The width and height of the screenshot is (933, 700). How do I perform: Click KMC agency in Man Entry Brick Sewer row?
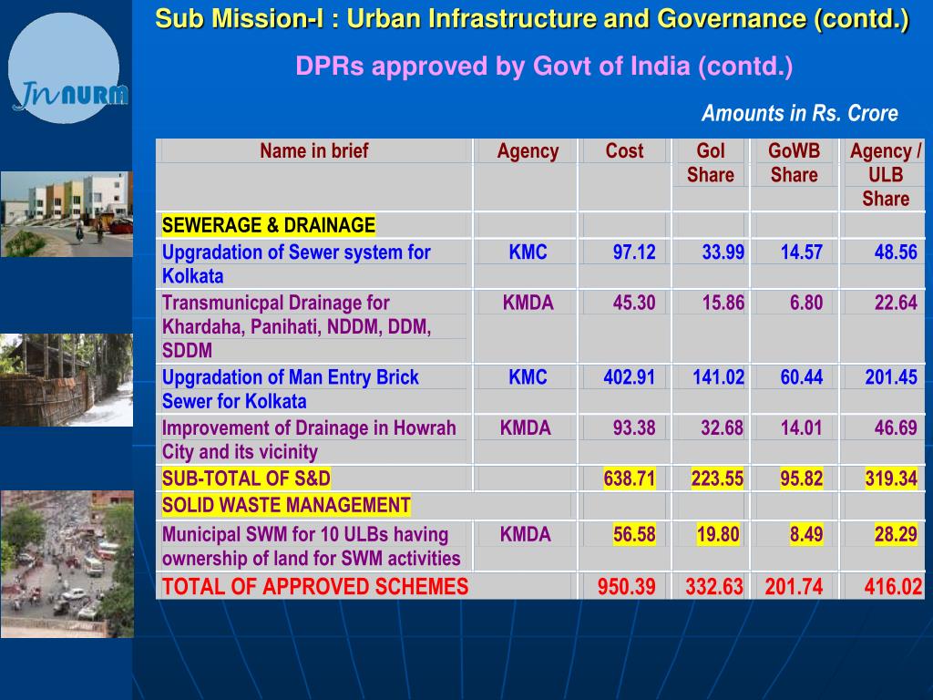point(528,377)
